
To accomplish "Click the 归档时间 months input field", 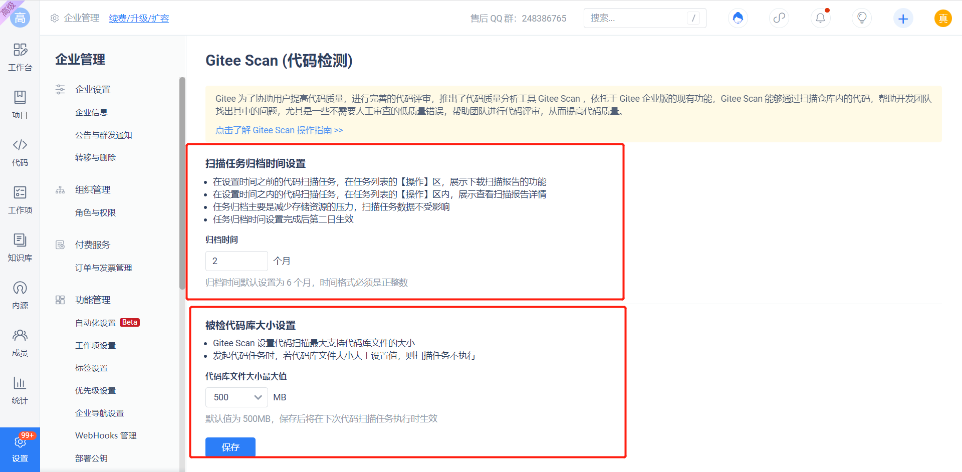I will 236,261.
